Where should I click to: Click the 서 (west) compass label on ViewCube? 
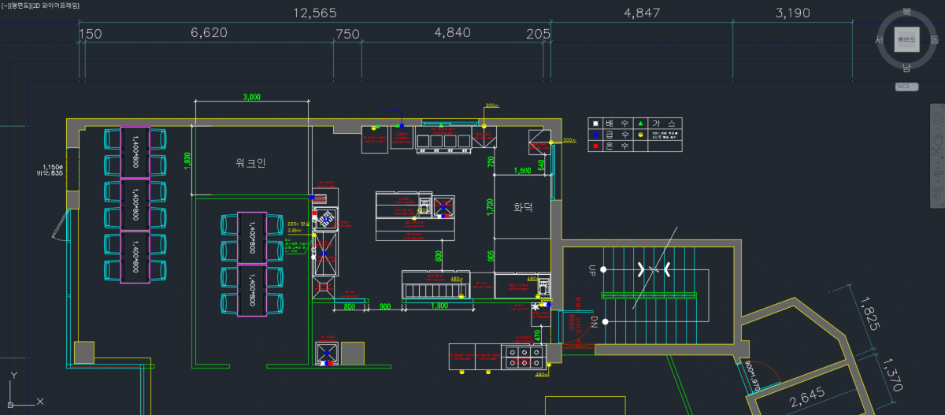click(x=878, y=39)
